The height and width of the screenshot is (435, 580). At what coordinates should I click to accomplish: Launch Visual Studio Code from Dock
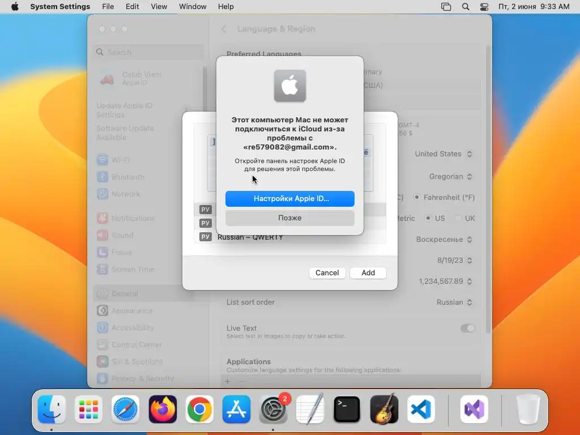pyautogui.click(x=421, y=409)
